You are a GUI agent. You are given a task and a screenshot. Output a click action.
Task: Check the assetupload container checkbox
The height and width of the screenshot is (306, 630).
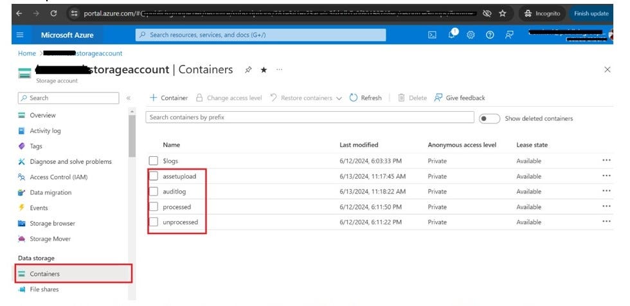(x=154, y=176)
